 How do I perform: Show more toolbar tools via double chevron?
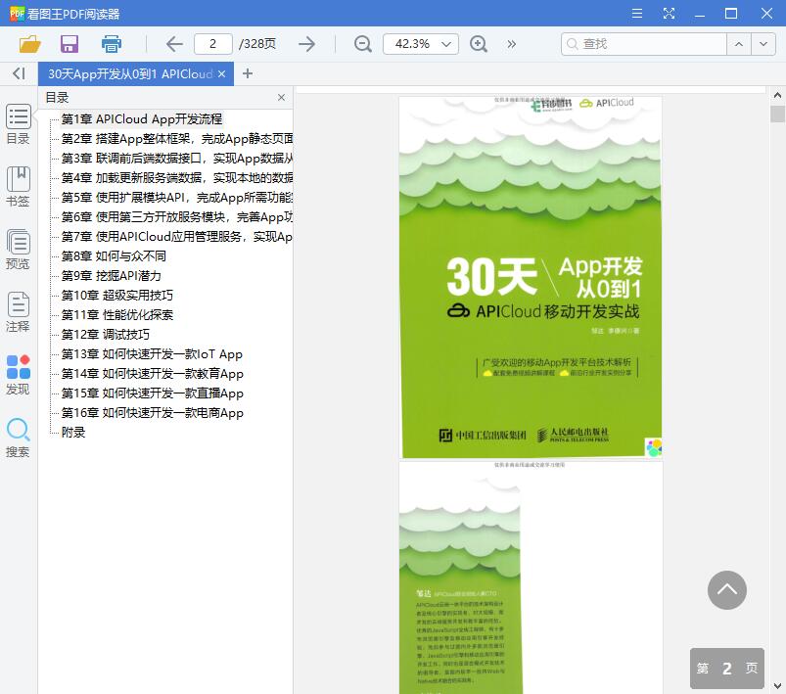click(511, 44)
